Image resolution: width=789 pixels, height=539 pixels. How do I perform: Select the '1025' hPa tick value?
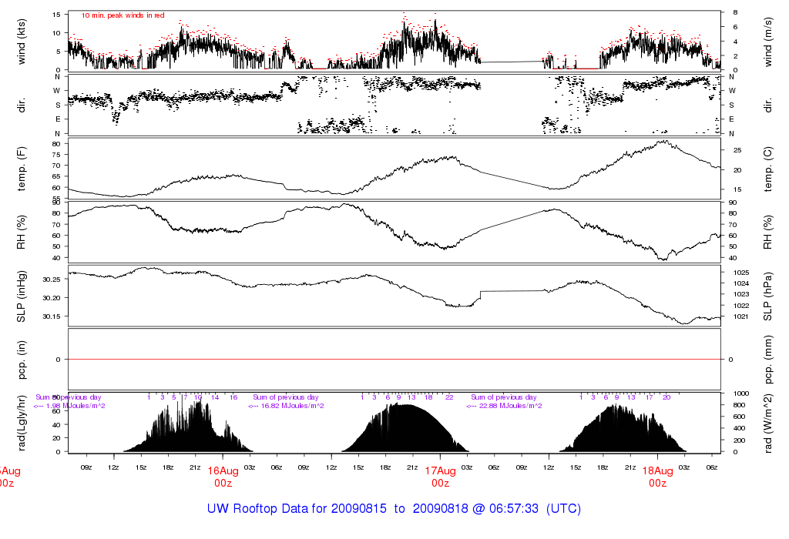click(x=742, y=273)
